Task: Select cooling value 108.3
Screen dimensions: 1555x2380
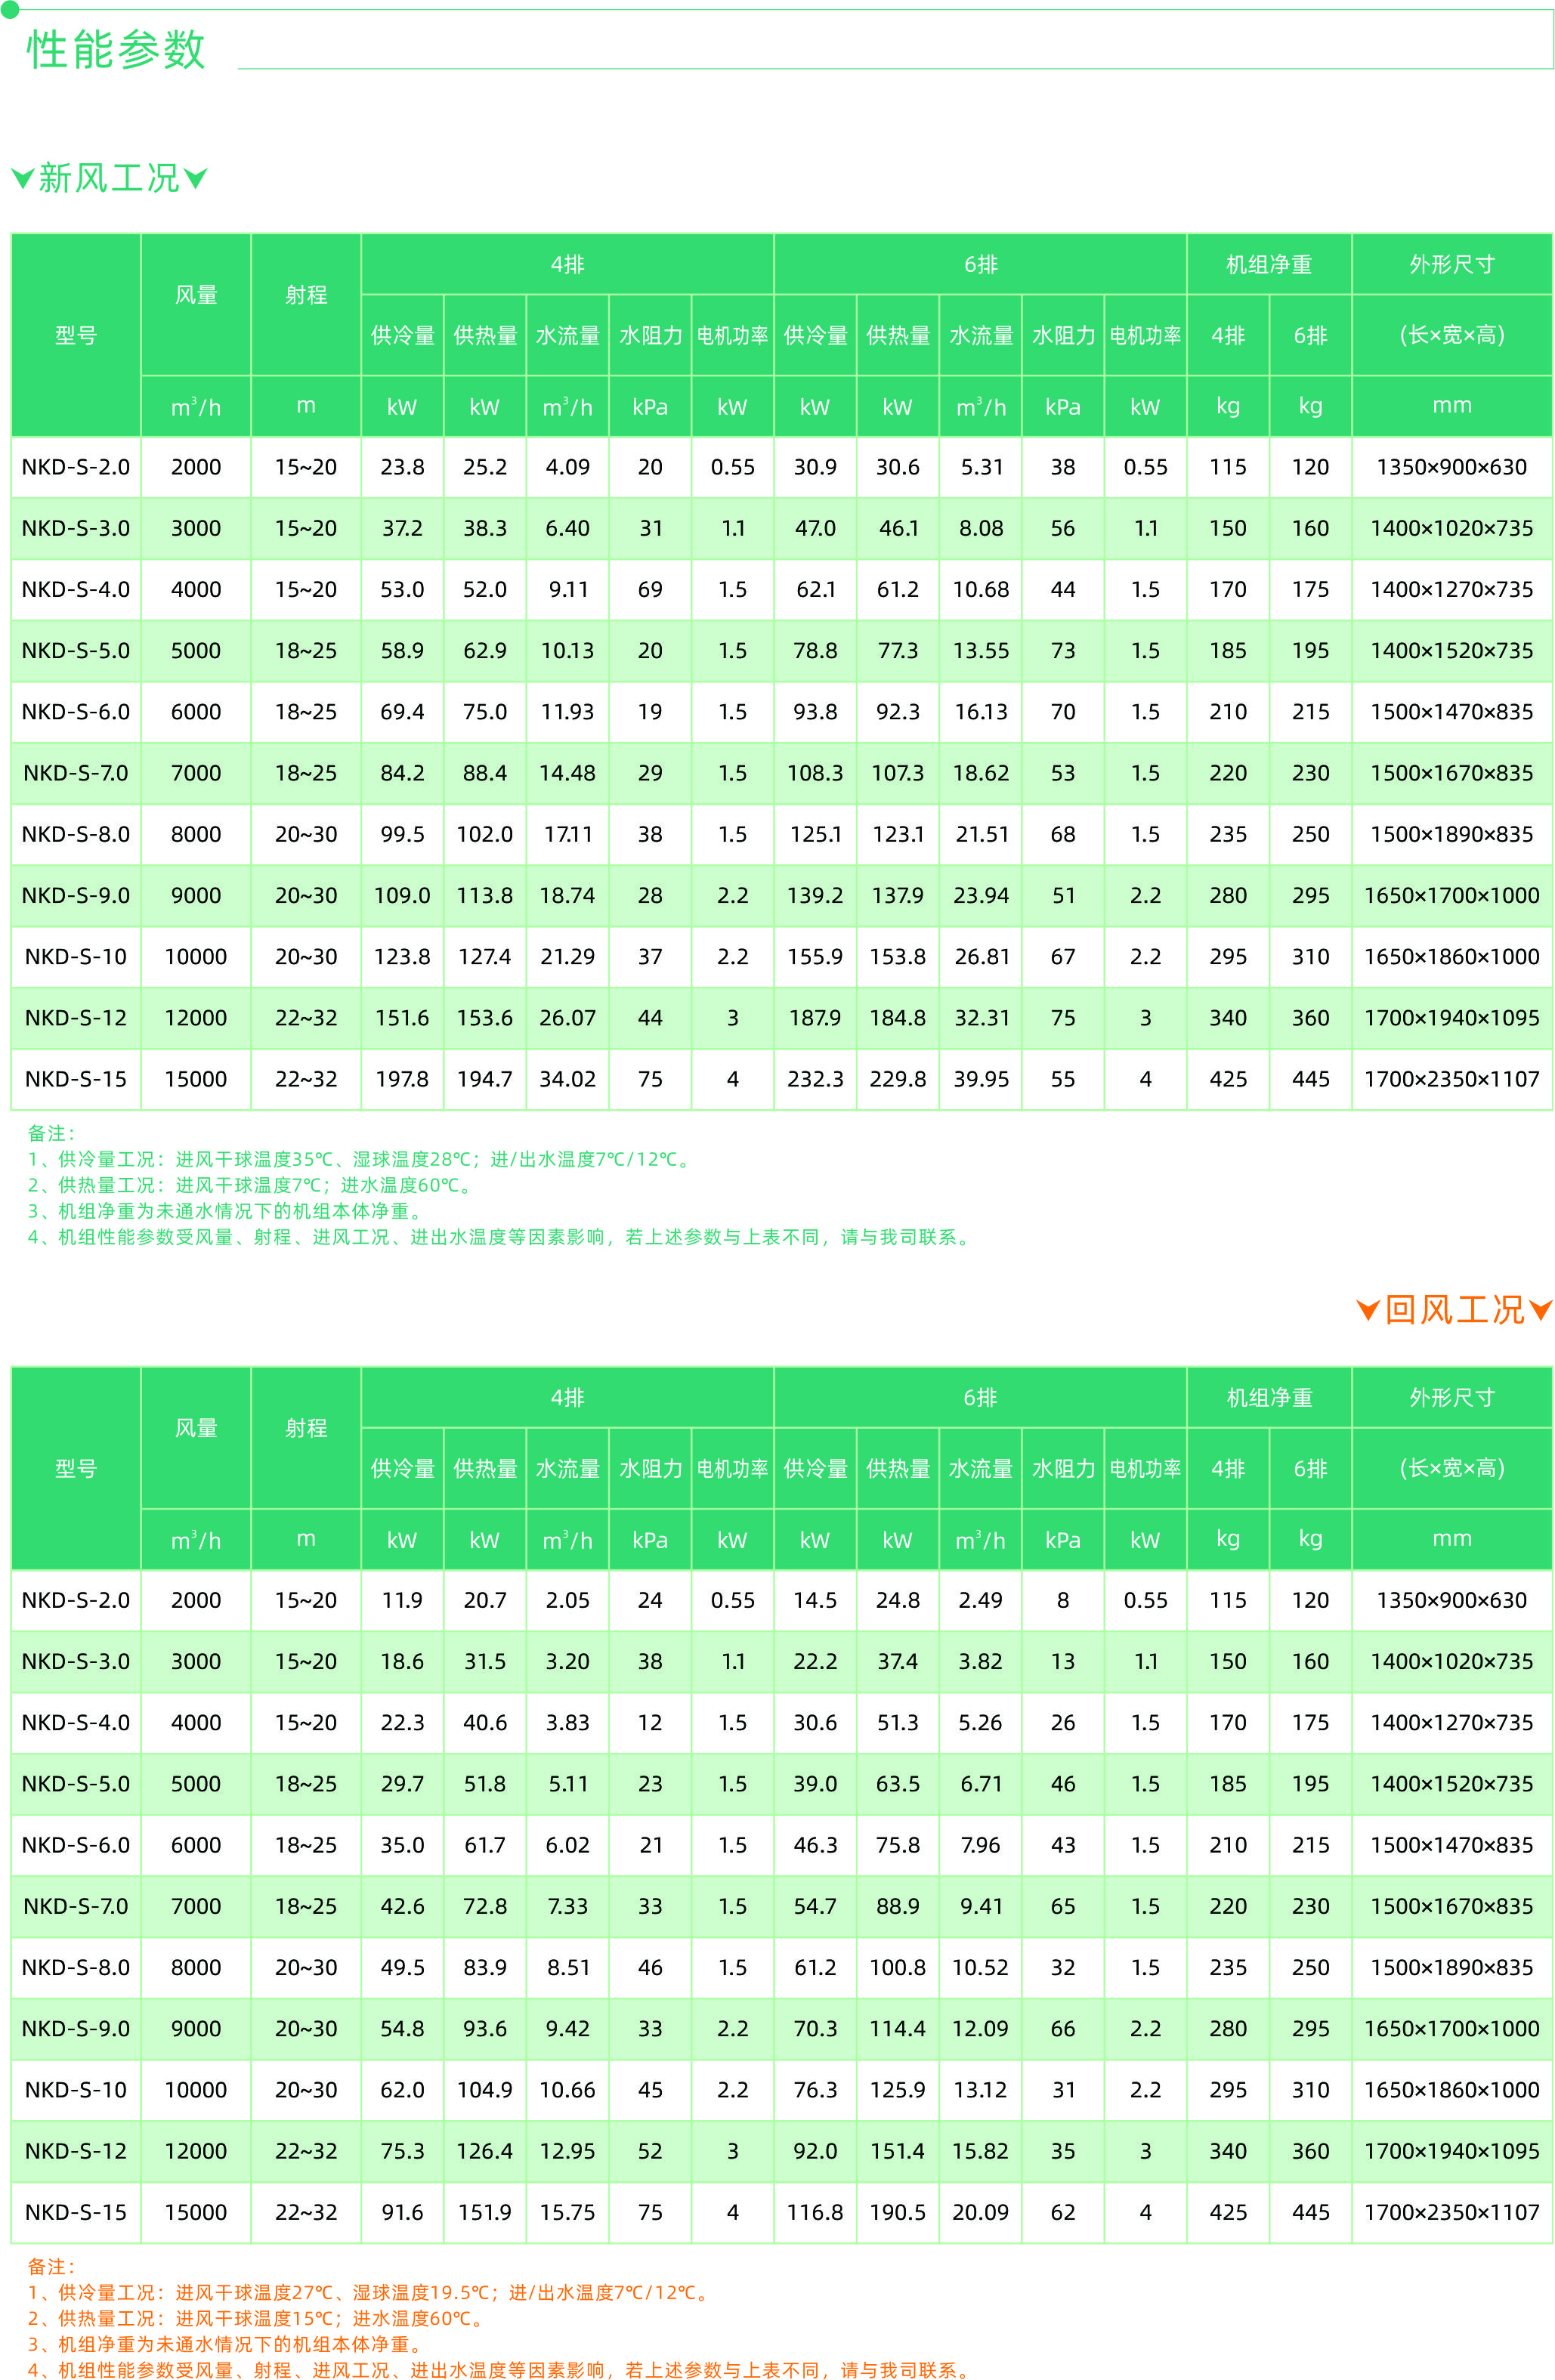Action: click(x=815, y=773)
